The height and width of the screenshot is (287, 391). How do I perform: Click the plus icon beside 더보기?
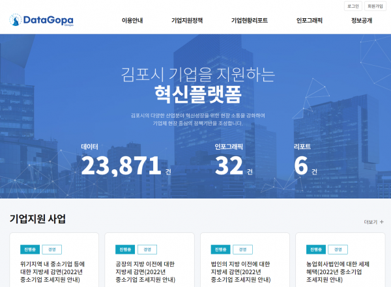382,222
